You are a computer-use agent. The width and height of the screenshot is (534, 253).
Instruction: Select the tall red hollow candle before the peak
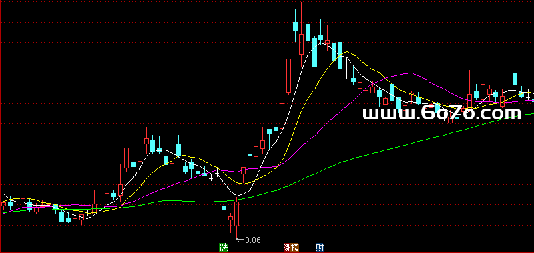coord(289,75)
